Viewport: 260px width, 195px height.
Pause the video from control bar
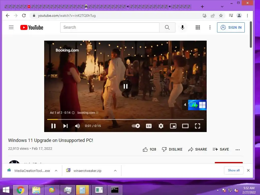point(53,126)
